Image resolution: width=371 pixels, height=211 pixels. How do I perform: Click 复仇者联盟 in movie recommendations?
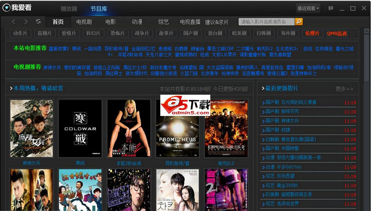280,55
